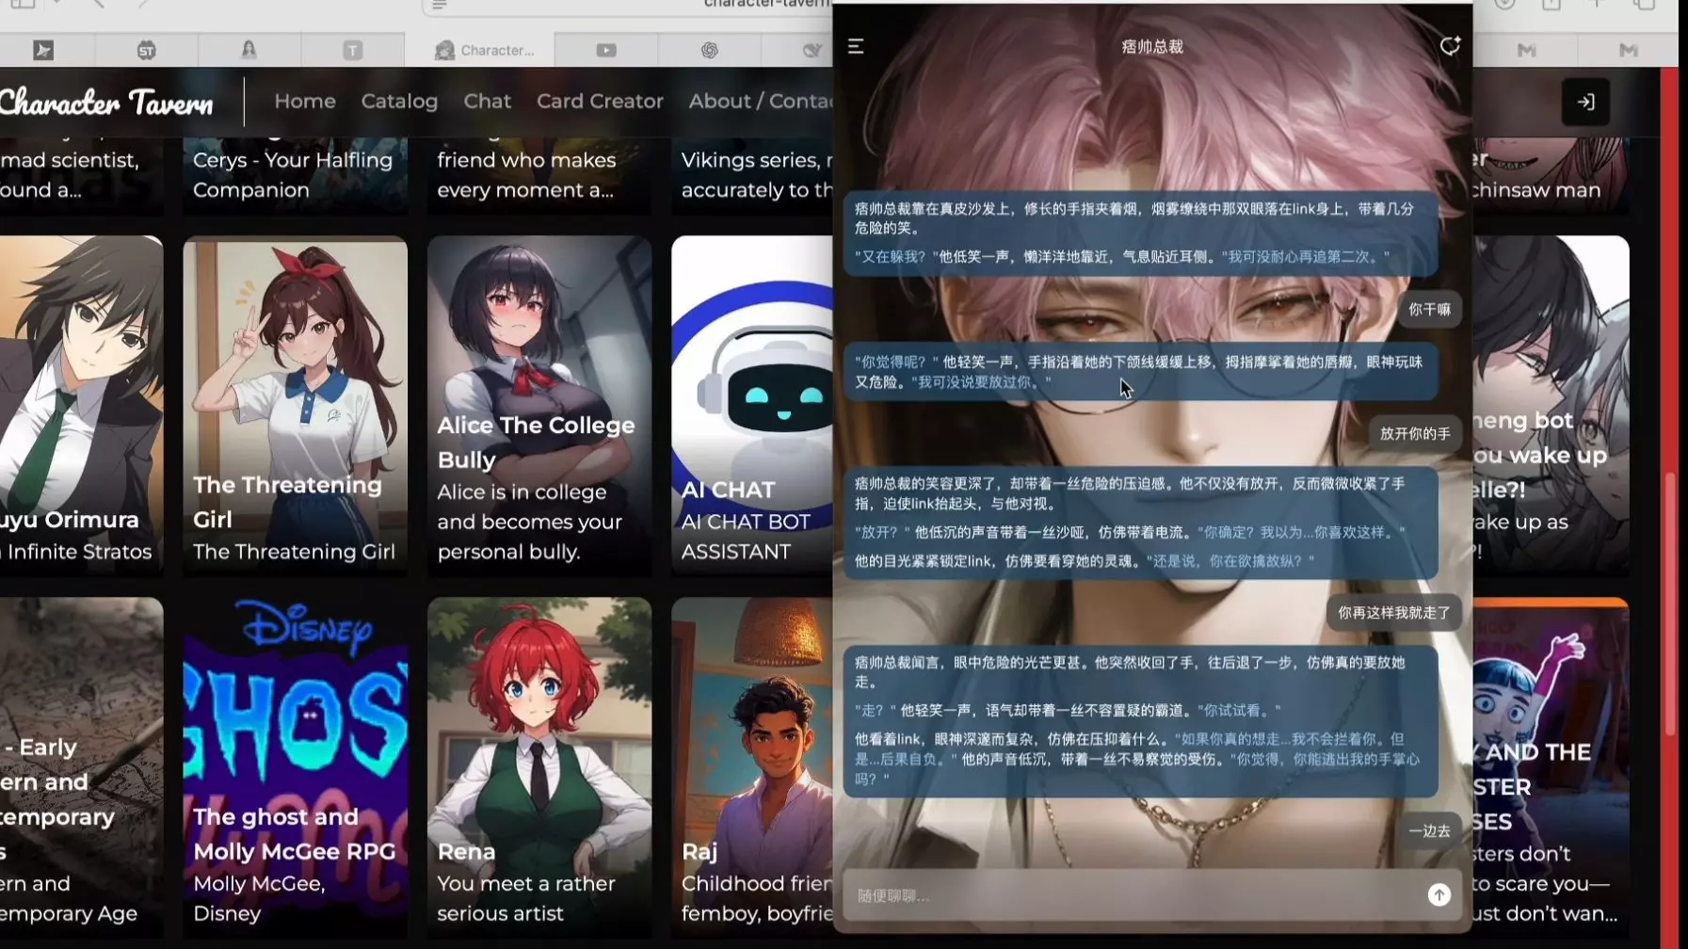Screen dimensions: 1688x949
Task: Open the ChatGPT browser tab
Action: (x=710, y=50)
